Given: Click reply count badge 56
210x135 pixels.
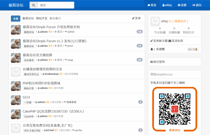Looking at the screenshot, I should 139,32.
